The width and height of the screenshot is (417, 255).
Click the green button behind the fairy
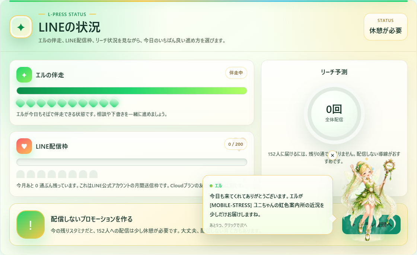pyautogui.click(x=371, y=225)
